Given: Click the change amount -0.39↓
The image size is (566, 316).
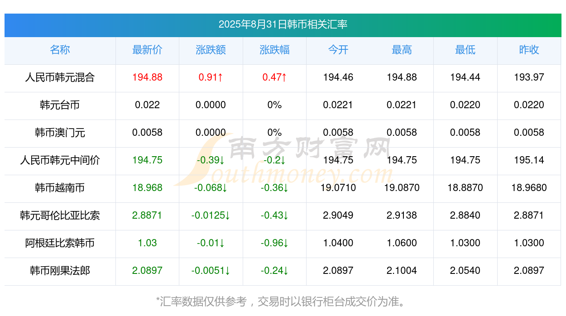Looking at the screenshot, I should [x=211, y=160].
